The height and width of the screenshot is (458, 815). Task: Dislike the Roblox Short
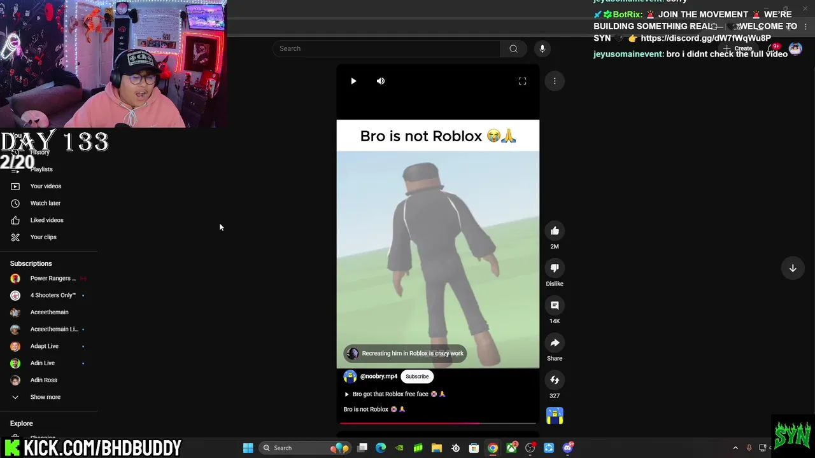coord(555,268)
